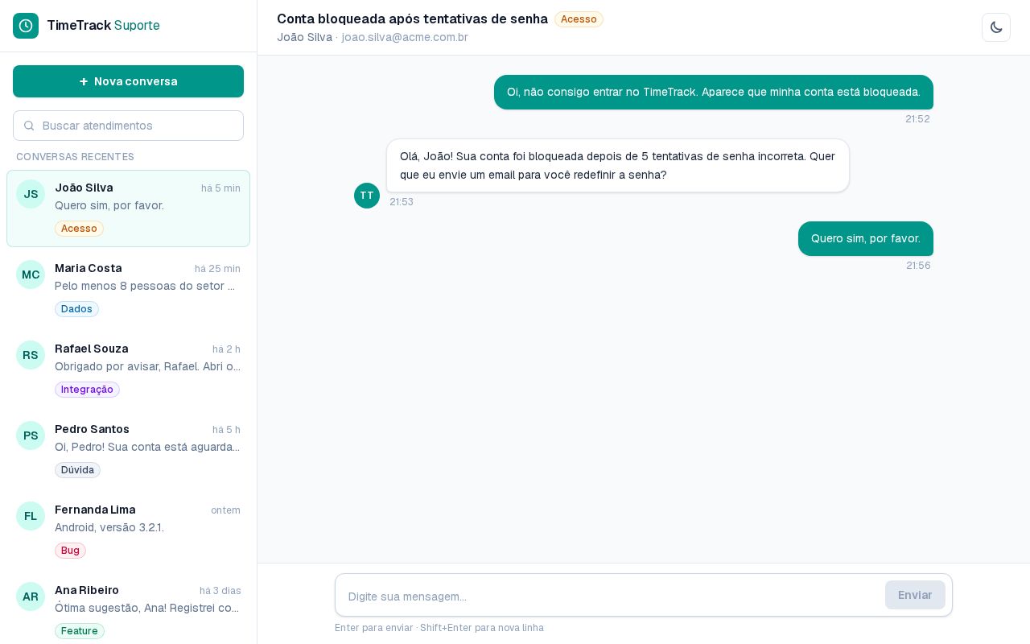
Task: Click the email joao.silva@acme.com.br in header
Action: (405, 37)
